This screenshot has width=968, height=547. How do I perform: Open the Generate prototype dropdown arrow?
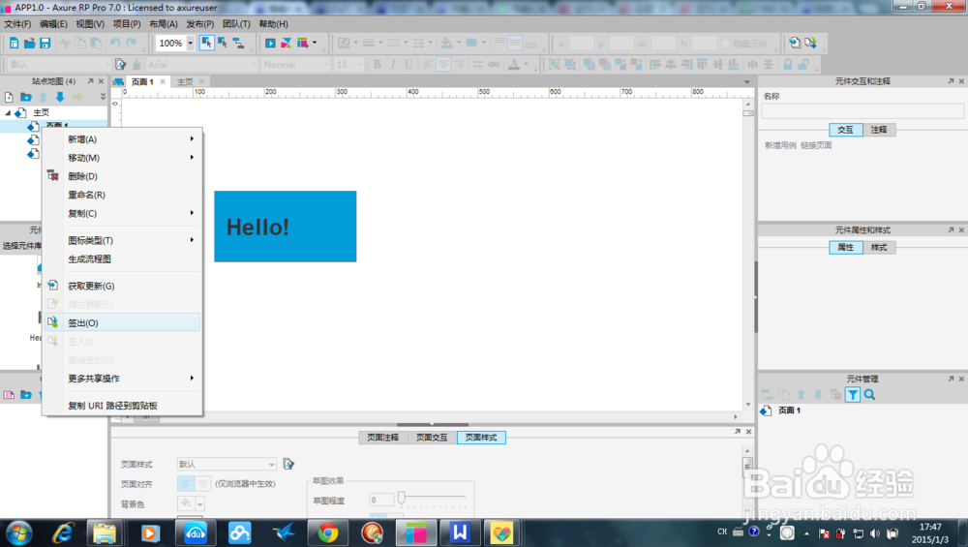[315, 43]
